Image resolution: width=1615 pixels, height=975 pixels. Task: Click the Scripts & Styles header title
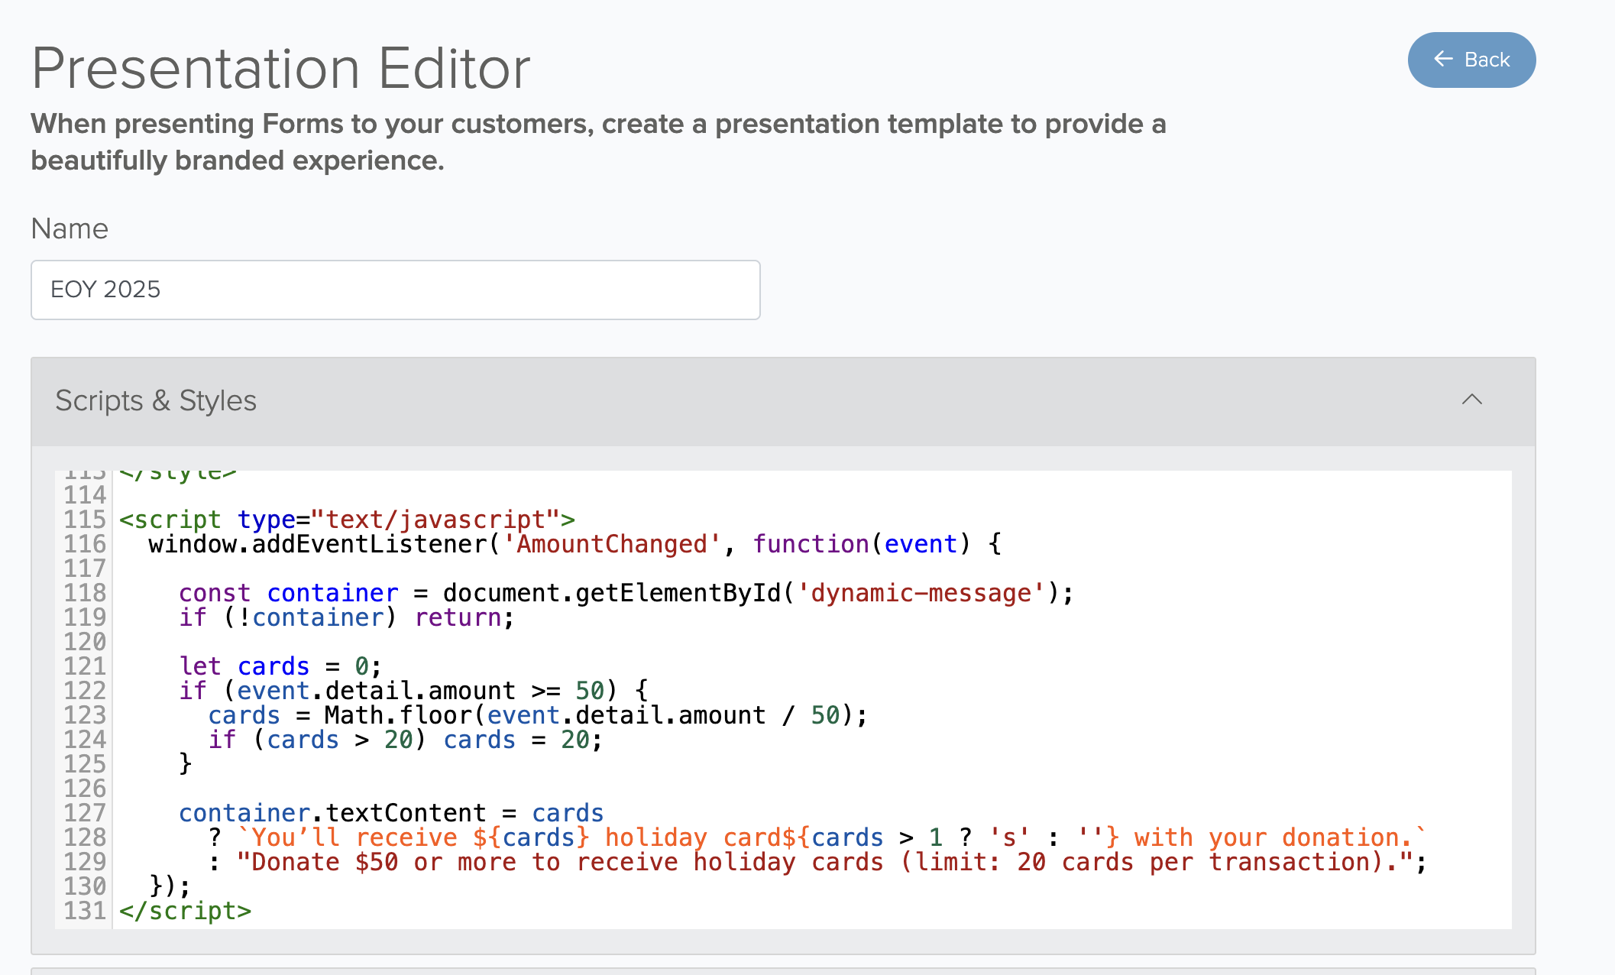(x=156, y=400)
